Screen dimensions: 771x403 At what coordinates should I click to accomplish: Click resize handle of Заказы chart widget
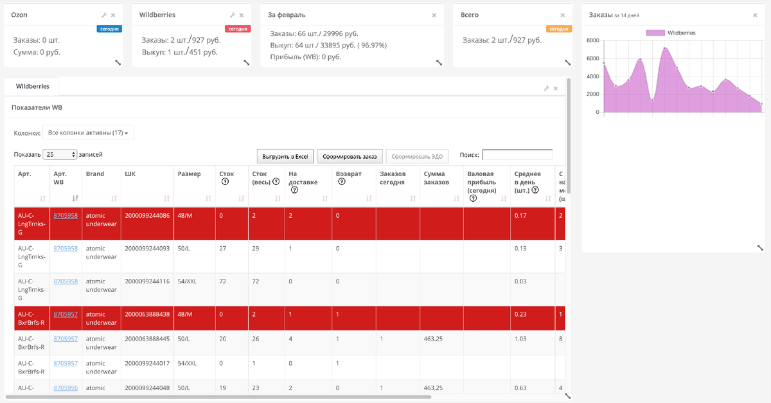click(761, 247)
